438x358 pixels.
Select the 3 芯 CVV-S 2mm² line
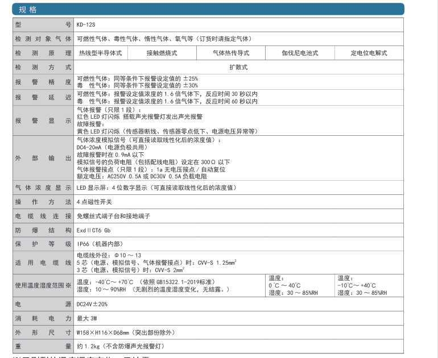click(130, 270)
